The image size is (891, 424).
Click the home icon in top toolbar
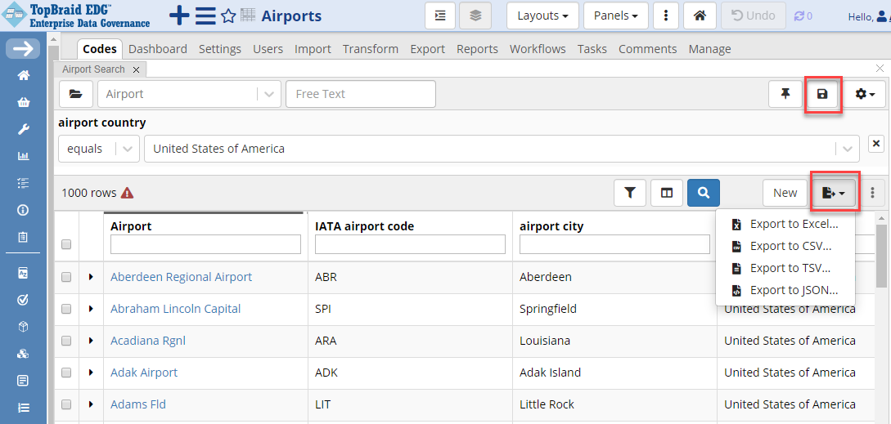[x=700, y=16]
